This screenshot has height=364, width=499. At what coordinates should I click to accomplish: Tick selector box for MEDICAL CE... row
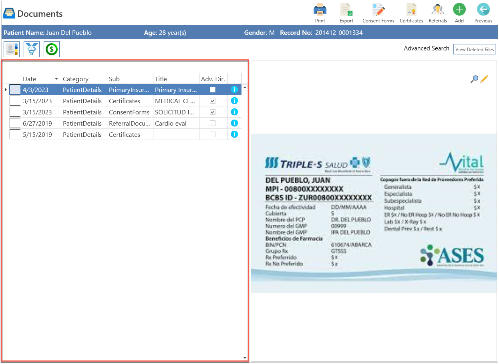coord(15,101)
